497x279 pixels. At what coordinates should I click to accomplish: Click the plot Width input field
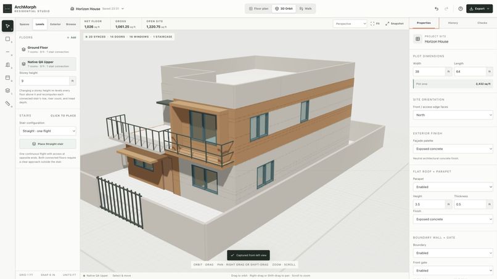click(429, 71)
